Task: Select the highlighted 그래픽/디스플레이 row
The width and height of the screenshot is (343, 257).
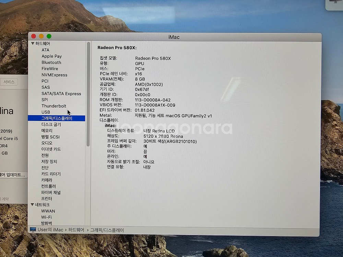Action: click(x=57, y=118)
